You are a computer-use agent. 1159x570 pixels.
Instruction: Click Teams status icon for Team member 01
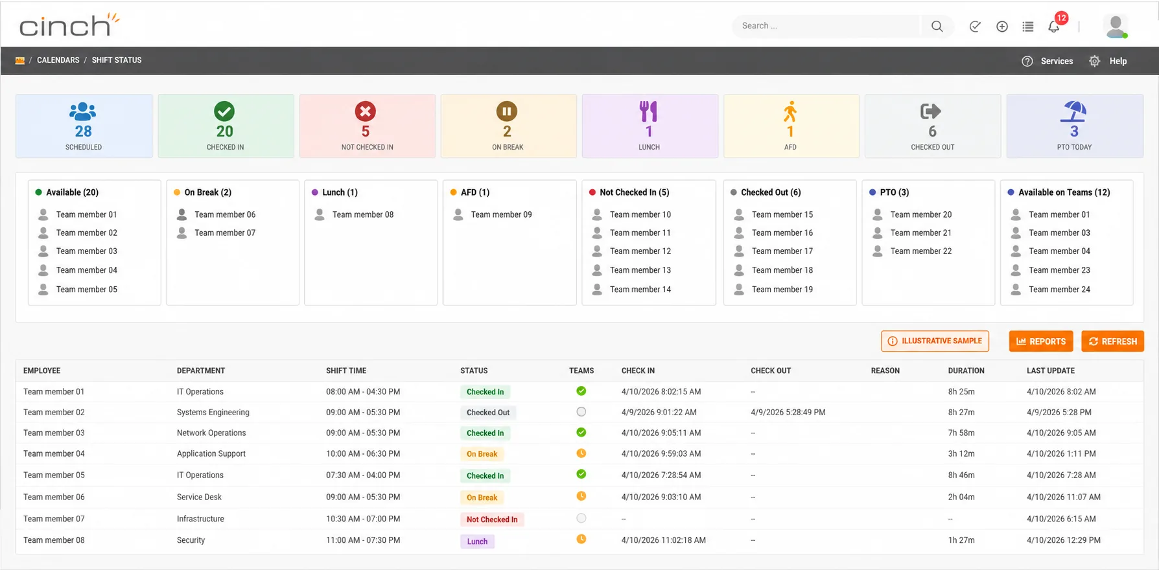pyautogui.click(x=581, y=391)
